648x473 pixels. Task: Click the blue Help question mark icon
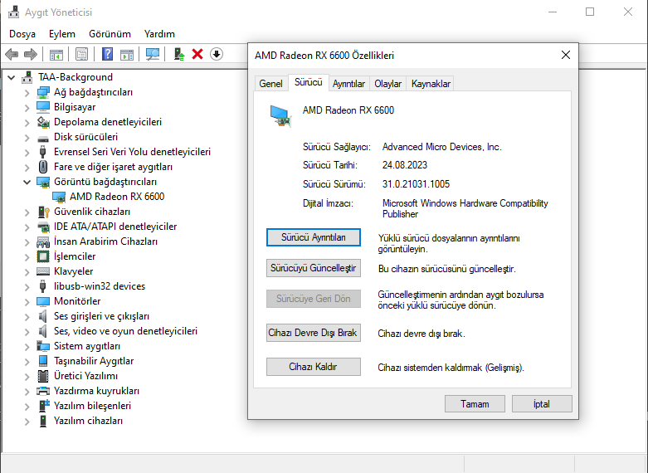107,54
